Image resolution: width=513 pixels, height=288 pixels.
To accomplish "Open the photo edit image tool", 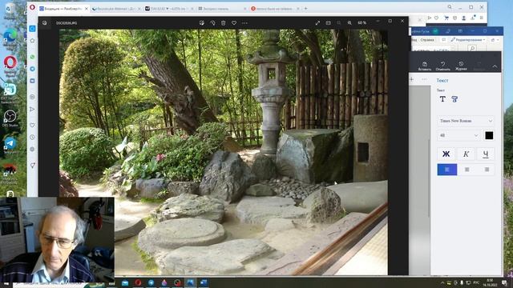I will 202,23.
